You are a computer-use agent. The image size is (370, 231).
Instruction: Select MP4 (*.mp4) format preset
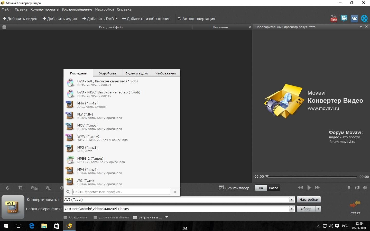coord(122,171)
